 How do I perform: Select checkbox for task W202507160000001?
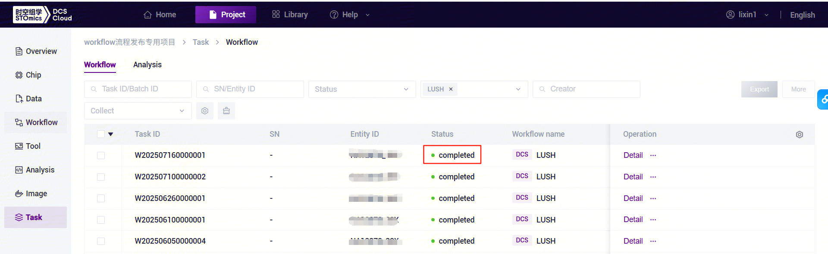click(101, 155)
